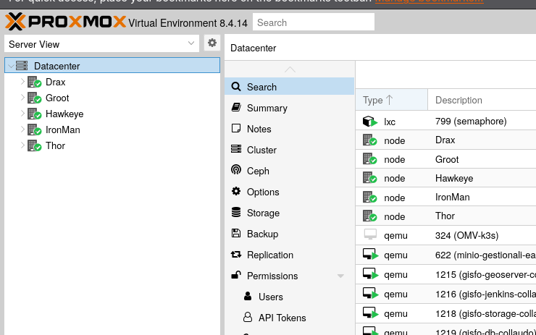Click the Backup floppy disk icon
This screenshot has width=536, height=335.
click(x=235, y=234)
